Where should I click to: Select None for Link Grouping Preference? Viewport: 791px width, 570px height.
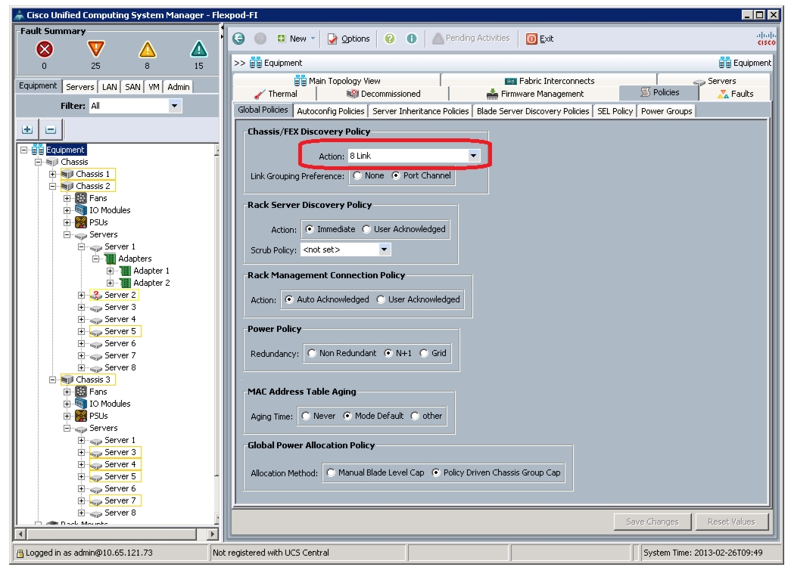tap(358, 175)
